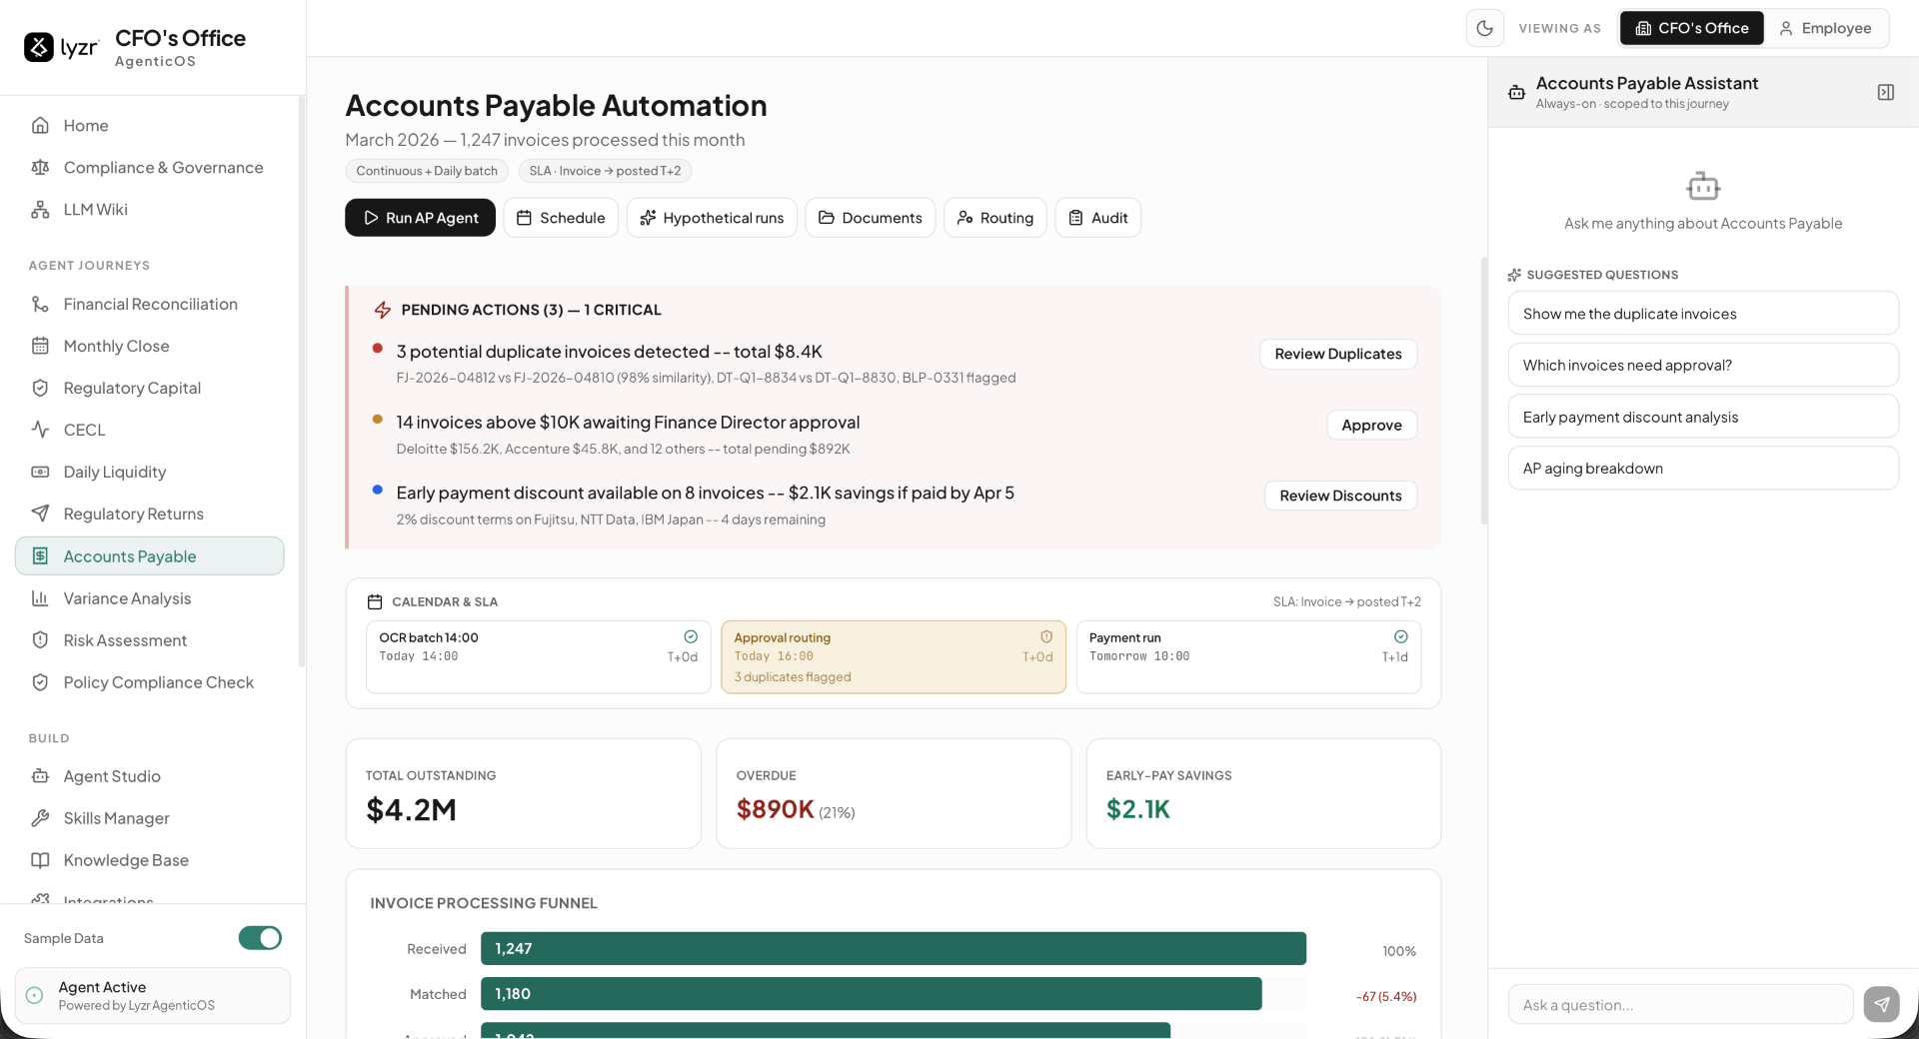Viewport: 1919px width, 1039px height.
Task: Open the Schedule tab
Action: (x=561, y=218)
